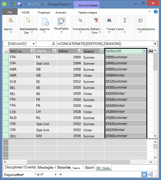Click the PivotTable icon
The width and height of the screenshot is (161, 180).
coord(62,21)
